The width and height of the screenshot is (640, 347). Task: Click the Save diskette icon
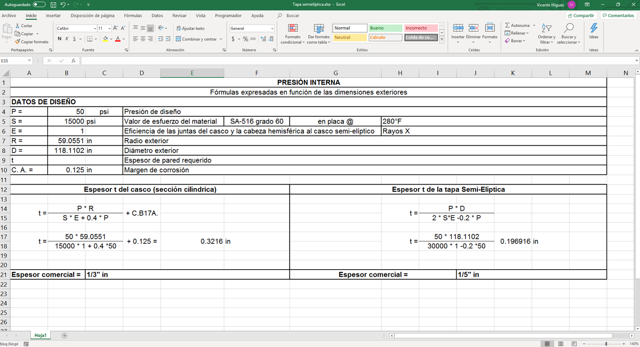coord(53,5)
